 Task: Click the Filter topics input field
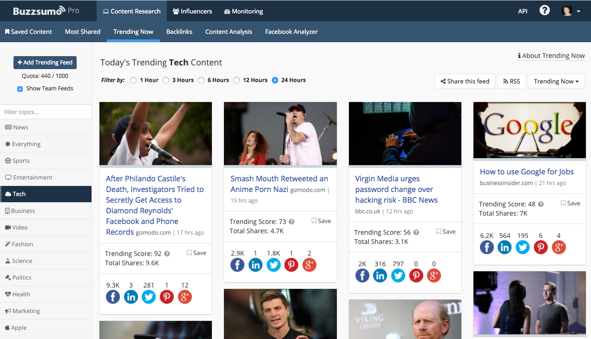[46, 112]
